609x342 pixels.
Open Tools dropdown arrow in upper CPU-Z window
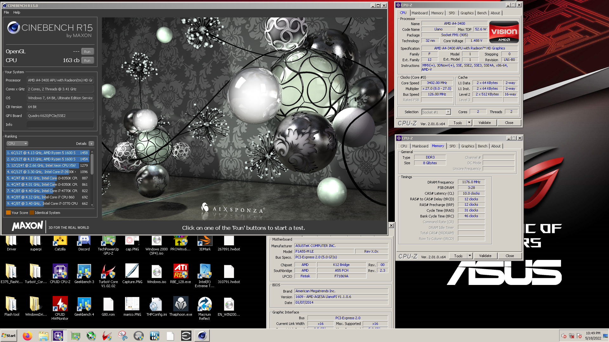(469, 123)
